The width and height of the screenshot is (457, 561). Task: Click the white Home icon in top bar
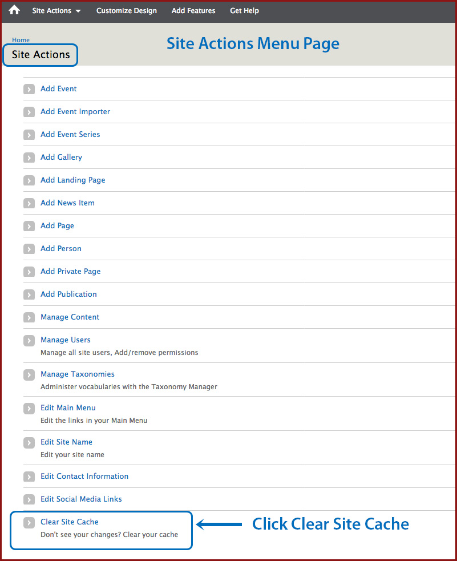[14, 10]
